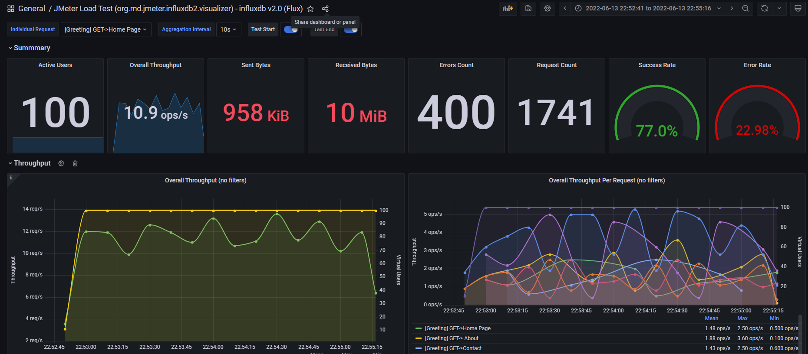This screenshot has height=354, width=808.
Task: Toggle Home Page series in legend
Action: tap(458, 328)
